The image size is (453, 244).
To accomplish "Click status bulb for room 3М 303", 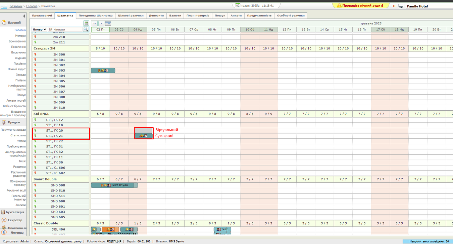I will pyautogui.click(x=35, y=71).
